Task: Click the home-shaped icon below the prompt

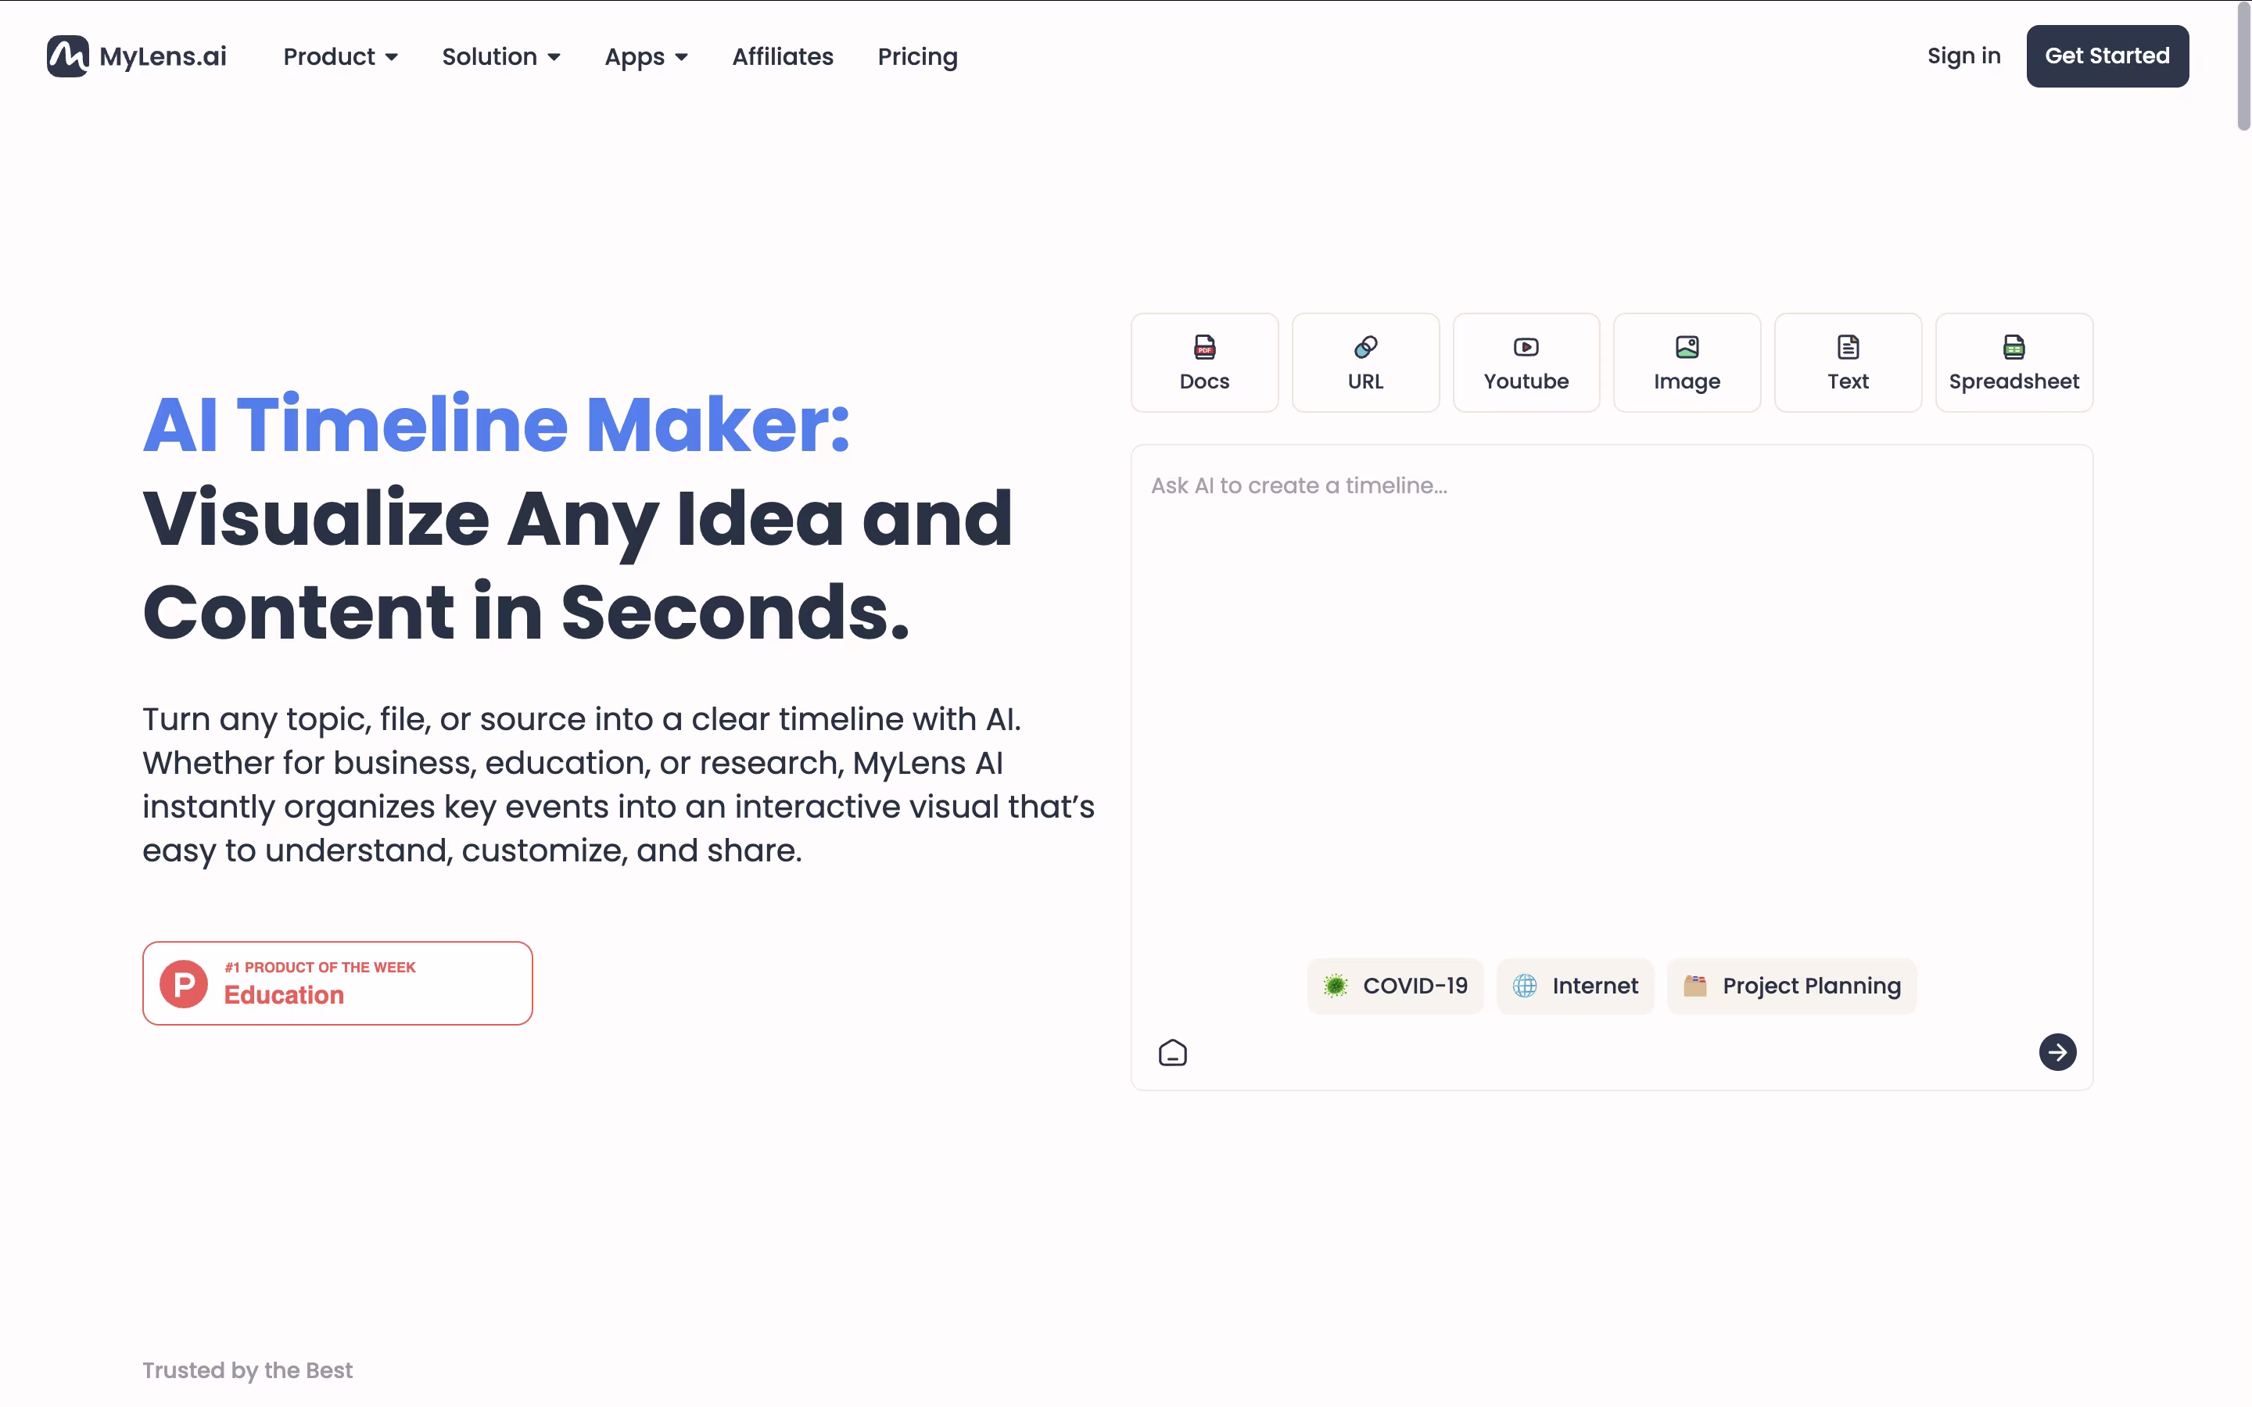Action: click(x=1171, y=1052)
